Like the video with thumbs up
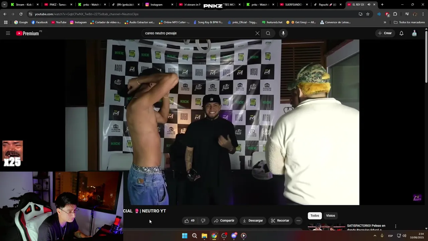428x241 pixels. pos(189,221)
